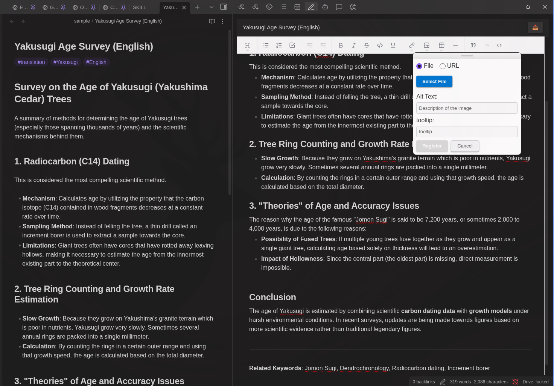Screen dimensions: 554x386
Task: Toggle underline formatting
Action: click(x=393, y=45)
